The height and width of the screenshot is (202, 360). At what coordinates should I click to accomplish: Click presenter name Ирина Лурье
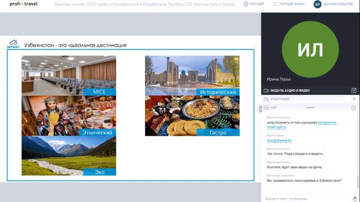pos(278,79)
